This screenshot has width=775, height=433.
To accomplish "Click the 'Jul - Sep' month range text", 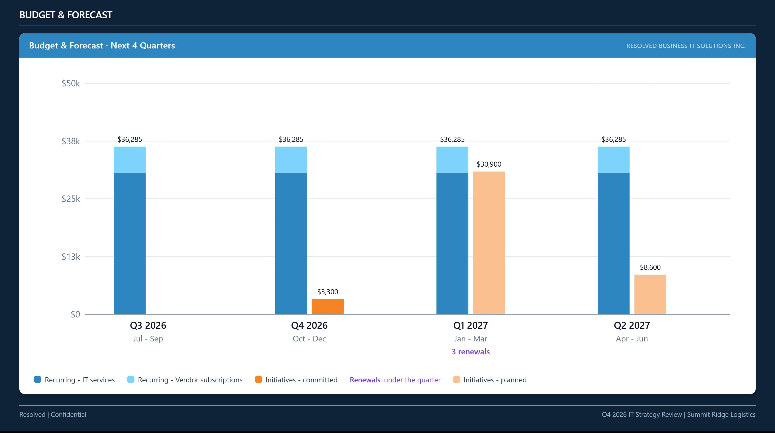I will click(148, 339).
